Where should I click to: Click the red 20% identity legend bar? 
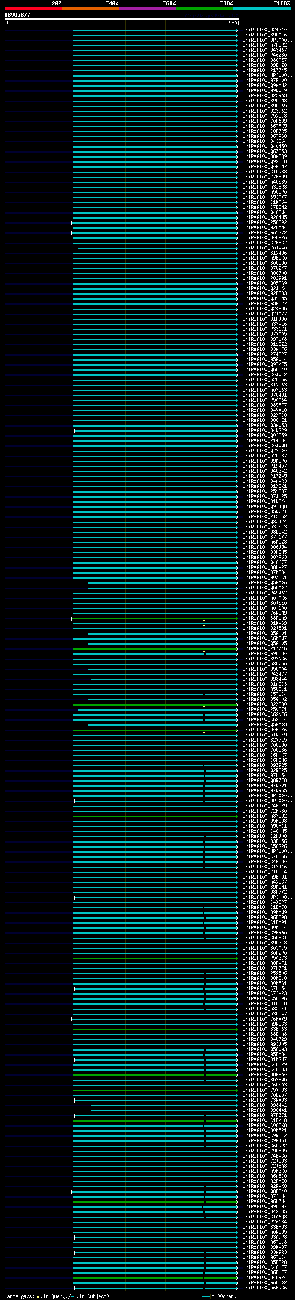pyautogui.click(x=33, y=8)
